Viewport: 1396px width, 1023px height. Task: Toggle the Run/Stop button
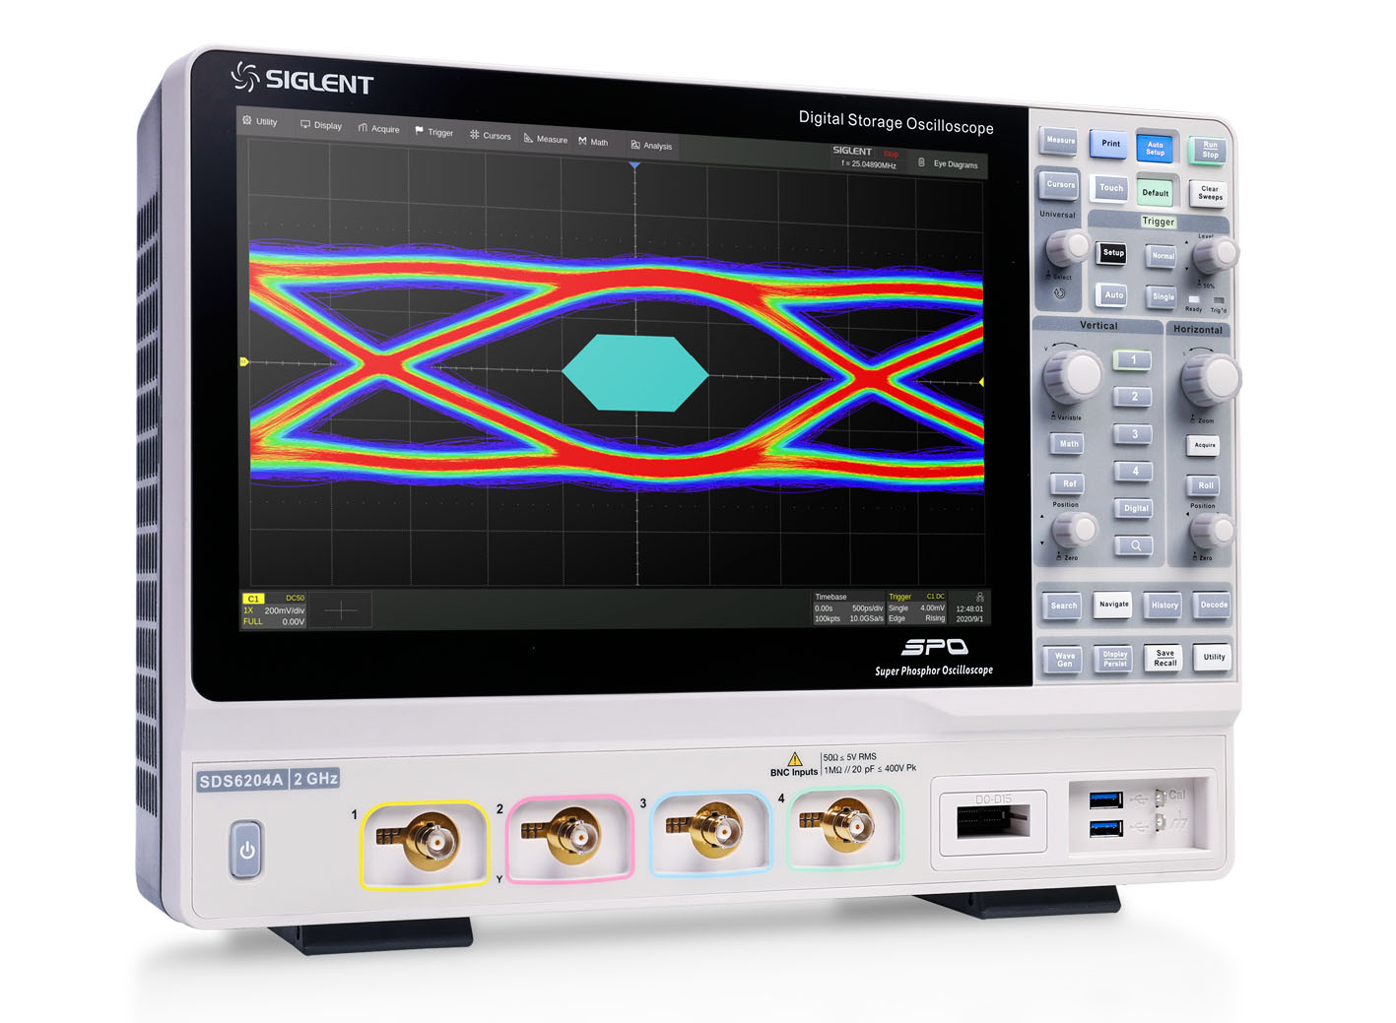(x=1209, y=150)
